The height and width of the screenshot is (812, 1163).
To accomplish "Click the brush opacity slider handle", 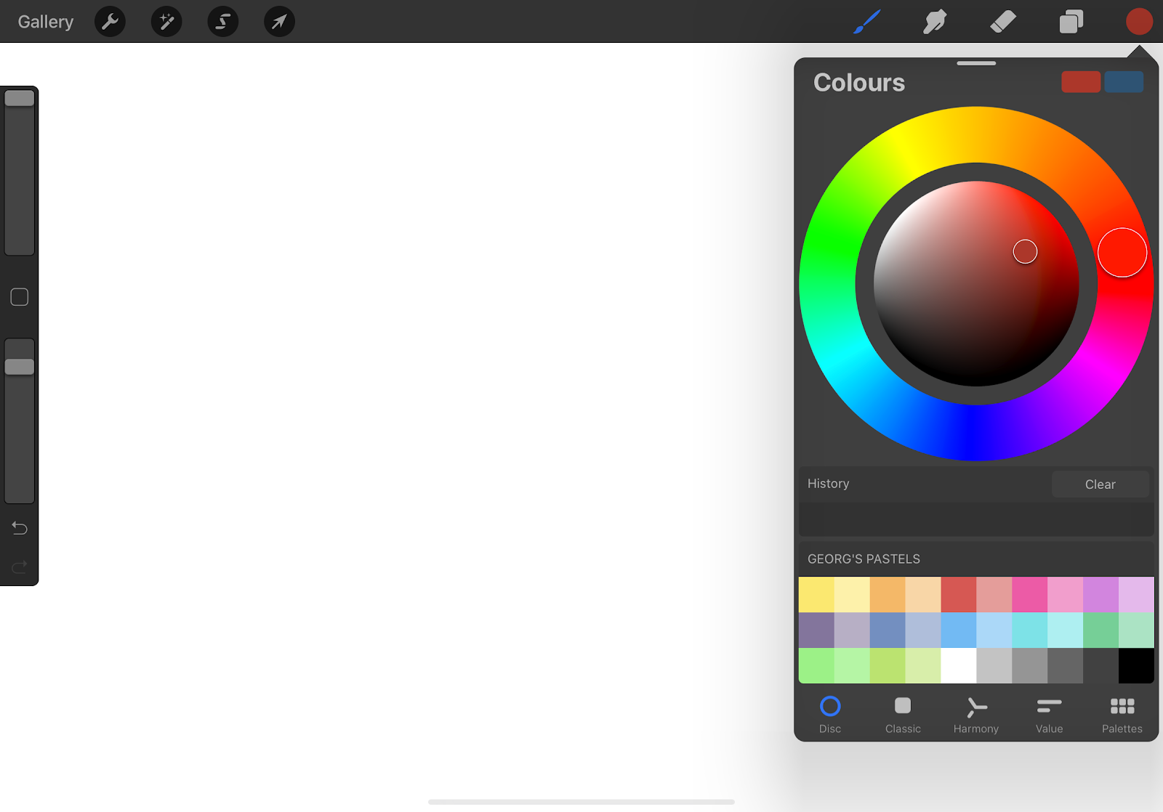I will coord(20,367).
